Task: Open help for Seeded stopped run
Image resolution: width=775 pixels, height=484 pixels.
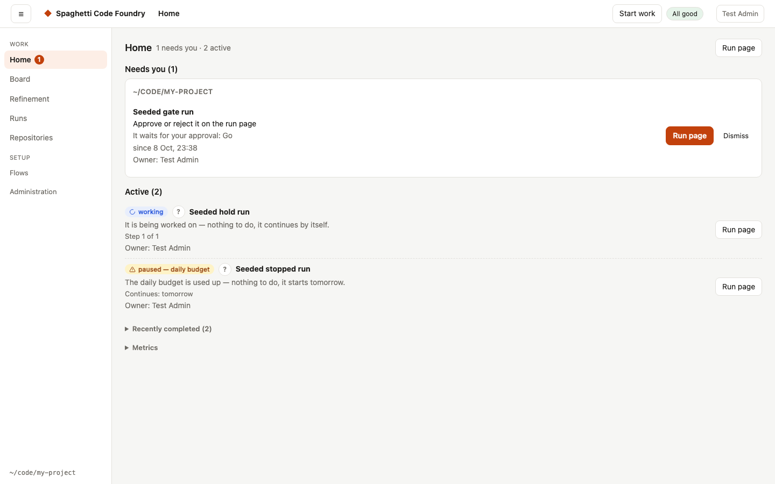Action: (x=224, y=269)
